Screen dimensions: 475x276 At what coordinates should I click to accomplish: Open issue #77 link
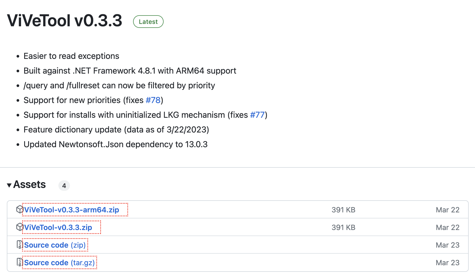coord(257,115)
